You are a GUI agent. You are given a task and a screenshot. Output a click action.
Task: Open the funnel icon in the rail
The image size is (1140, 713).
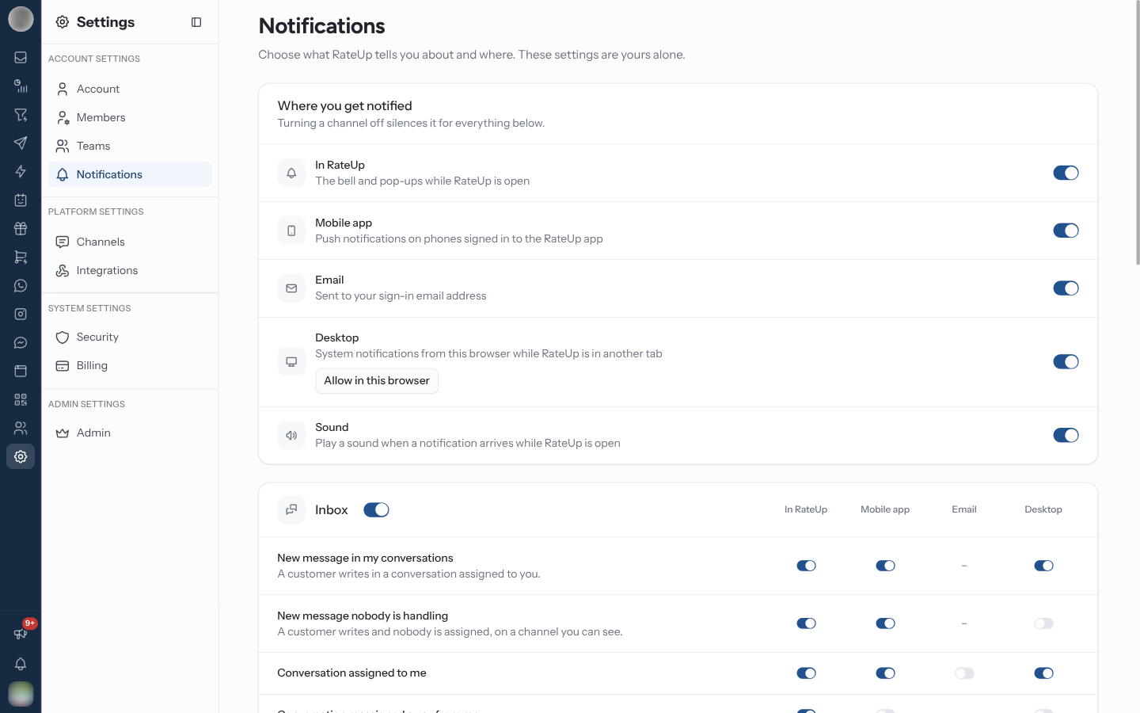(x=21, y=115)
